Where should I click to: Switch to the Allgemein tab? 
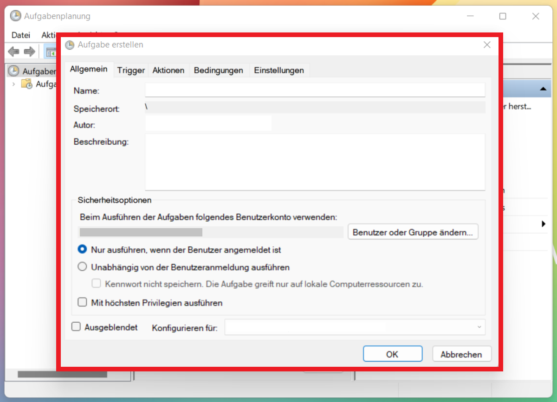click(x=89, y=70)
